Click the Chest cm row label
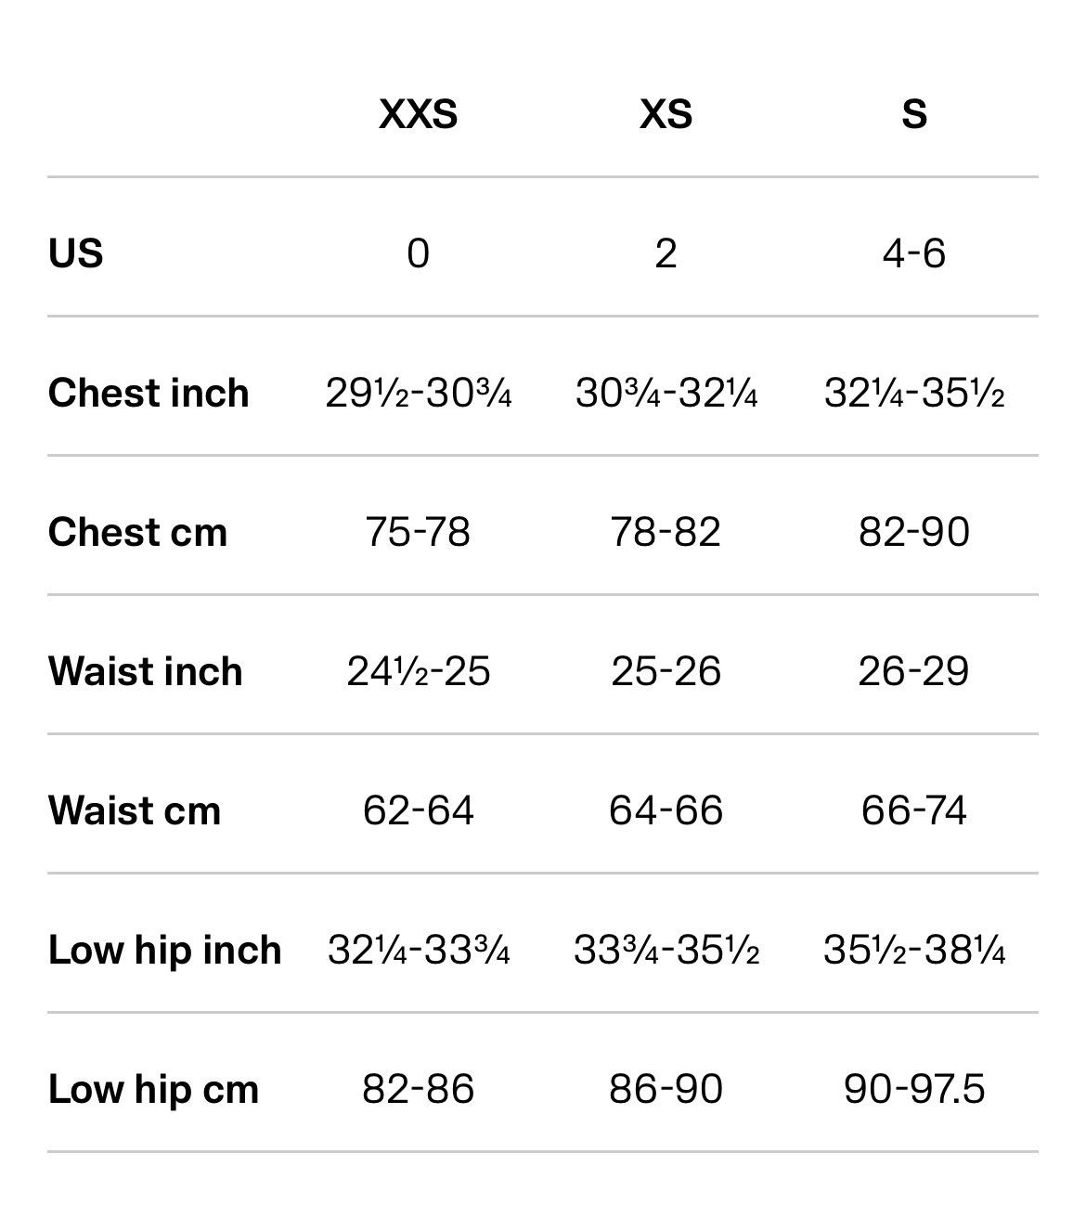The width and height of the screenshot is (1086, 1205). tap(137, 532)
